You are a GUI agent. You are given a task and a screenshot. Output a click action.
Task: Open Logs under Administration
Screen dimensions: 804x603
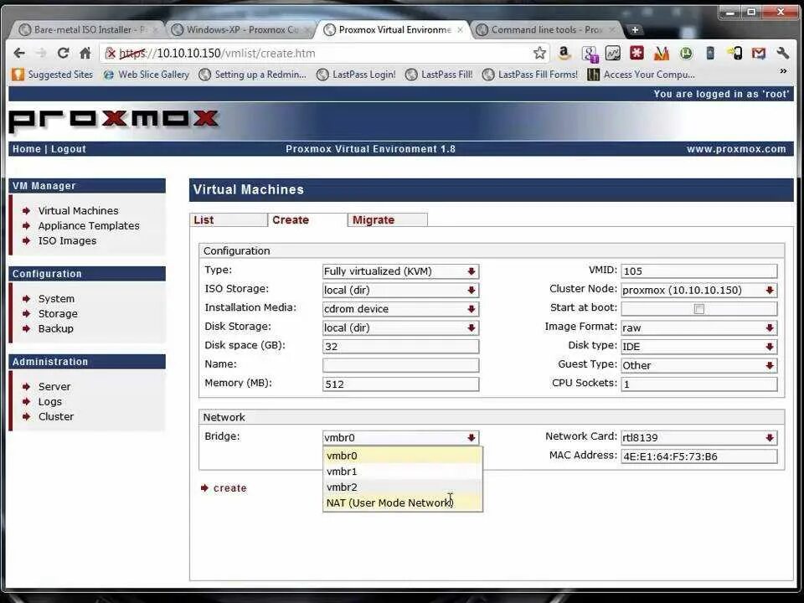[49, 401]
